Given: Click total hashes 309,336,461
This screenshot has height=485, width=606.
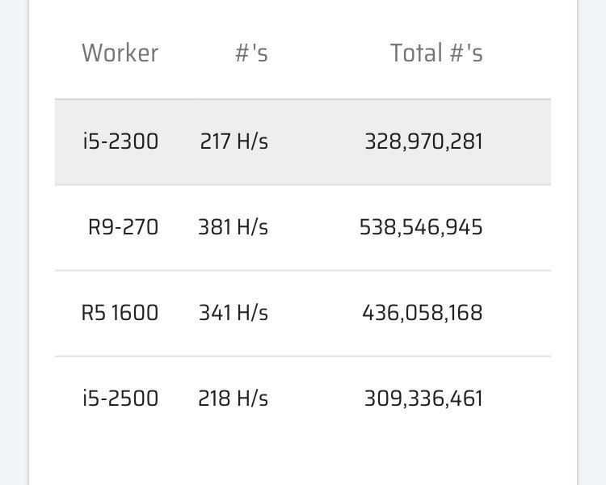Looking at the screenshot, I should point(423,399).
